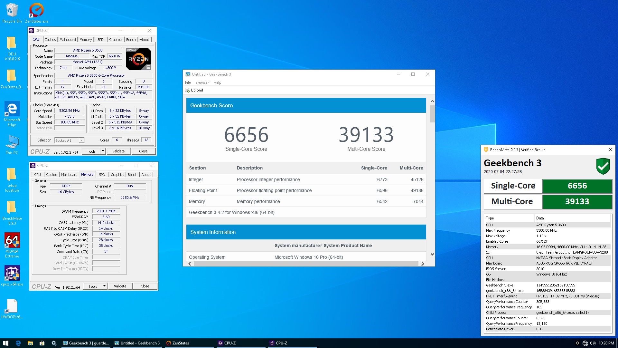This screenshot has width=618, height=348.
Task: Switch to CPU tab in bottom CPU-Z
Action: point(38,175)
